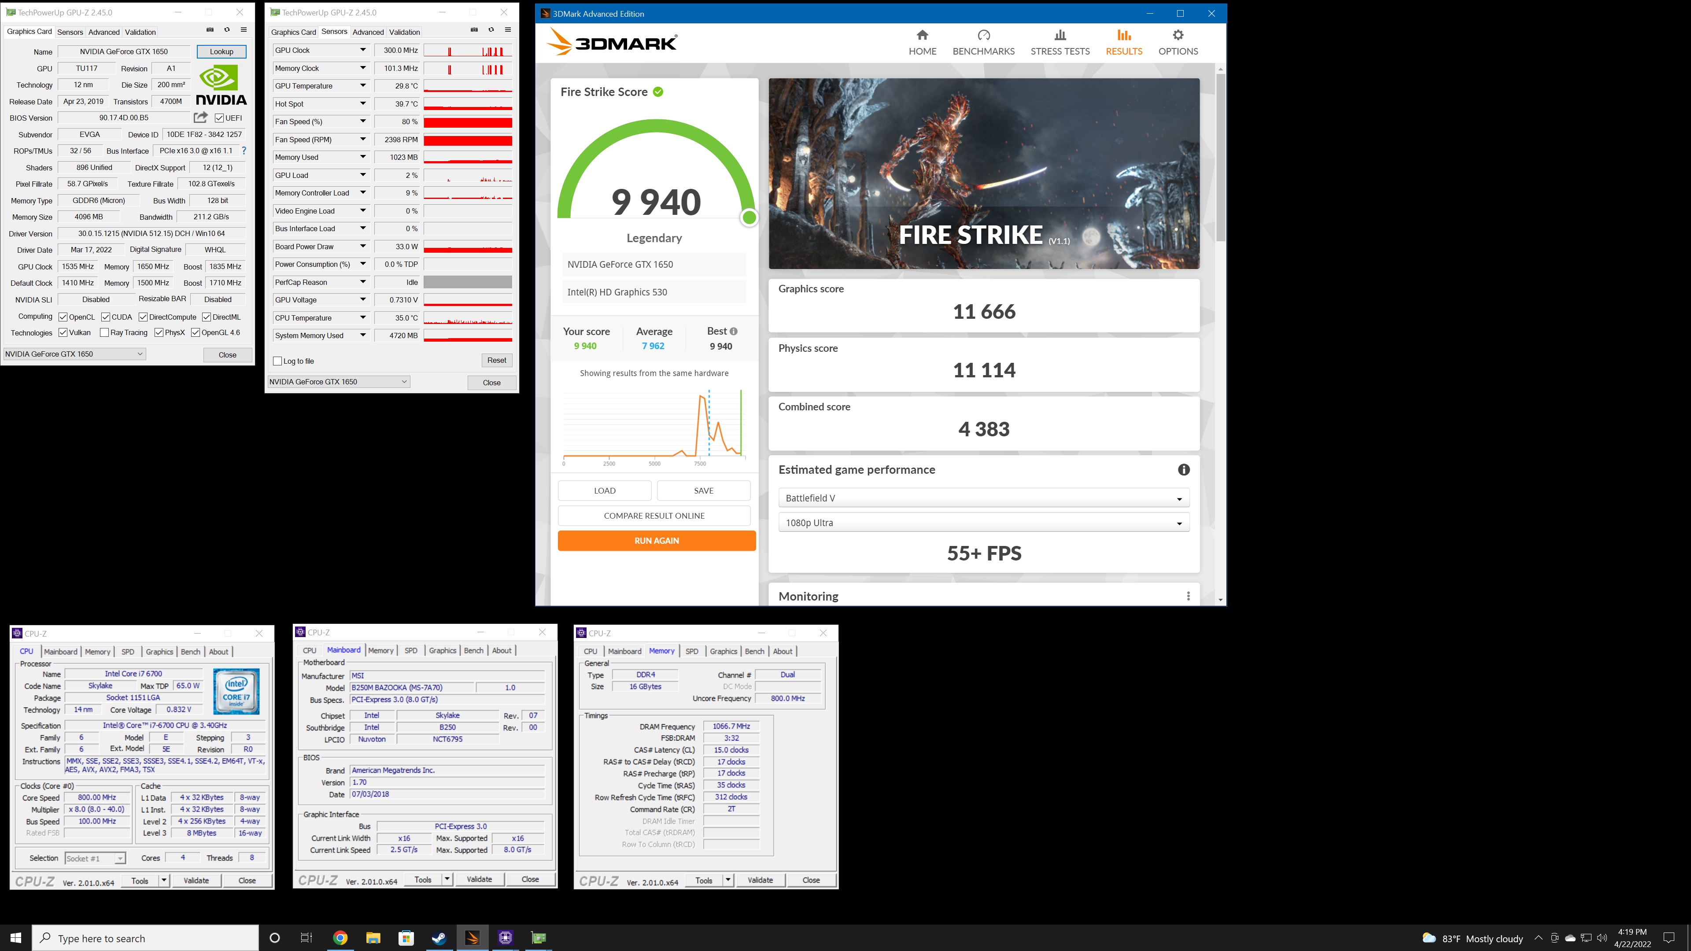Viewport: 1691px width, 951px height.
Task: Click Estimated game performance info icon
Action: tap(1184, 470)
